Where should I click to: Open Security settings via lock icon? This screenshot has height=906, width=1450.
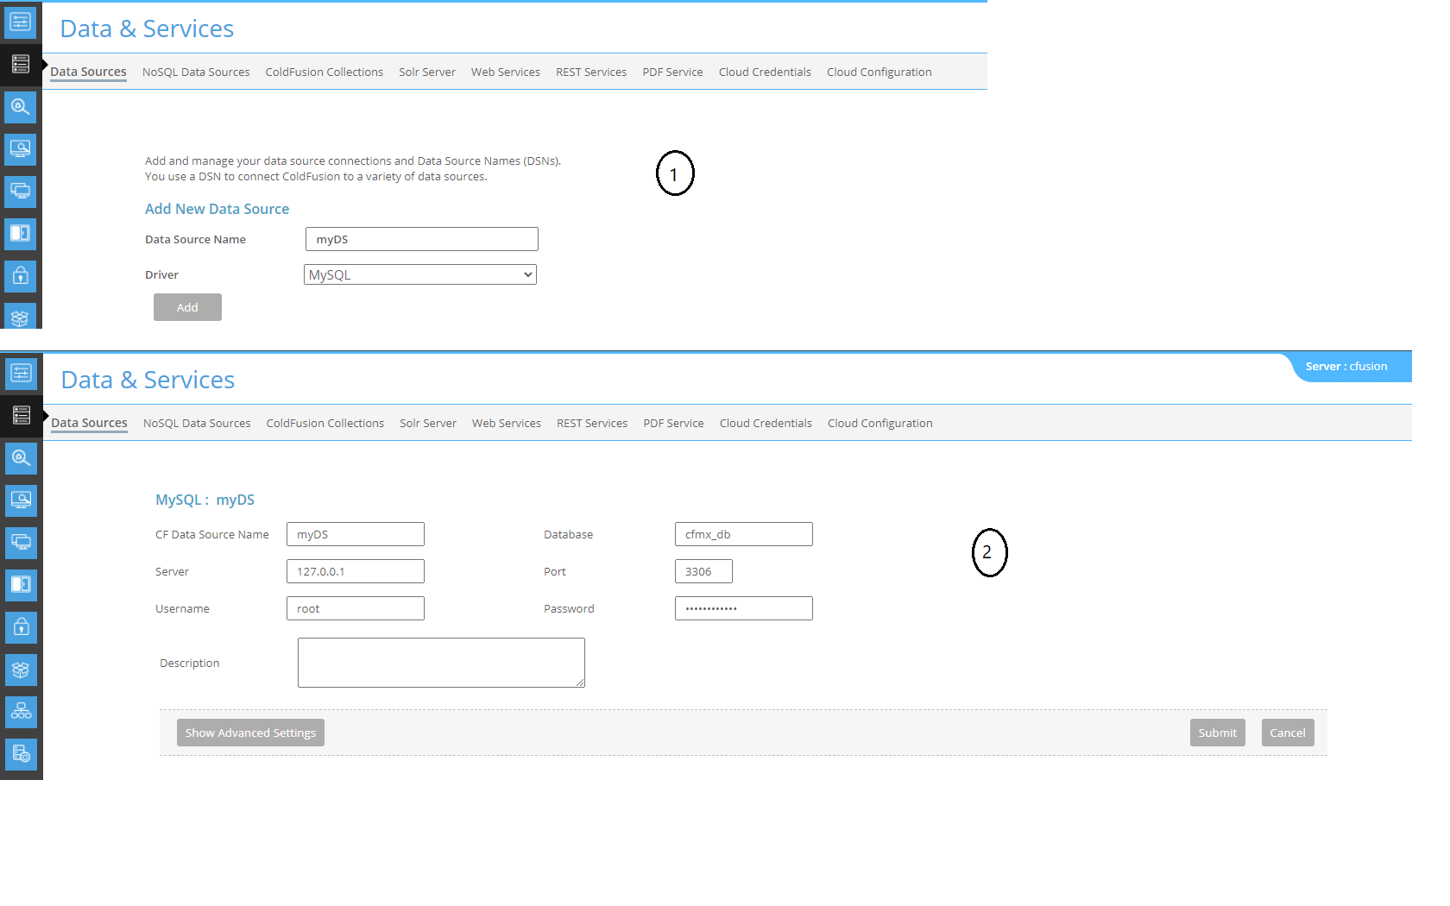point(21,627)
